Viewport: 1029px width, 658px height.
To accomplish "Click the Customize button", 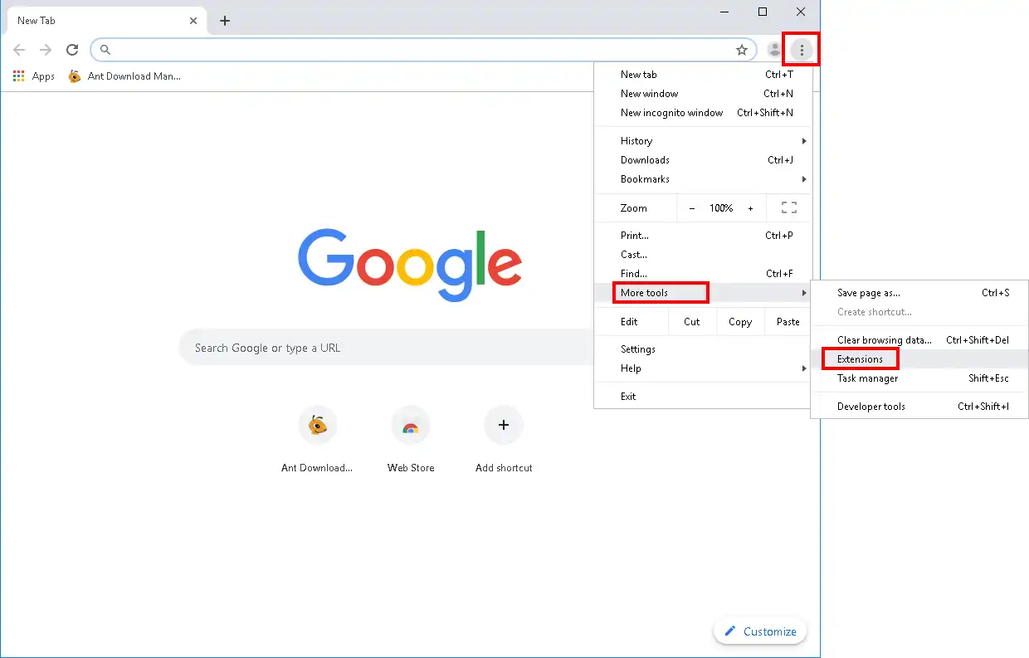I will pos(760,631).
